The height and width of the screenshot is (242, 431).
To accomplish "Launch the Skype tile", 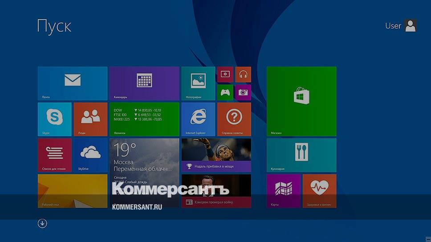I will pos(54,119).
